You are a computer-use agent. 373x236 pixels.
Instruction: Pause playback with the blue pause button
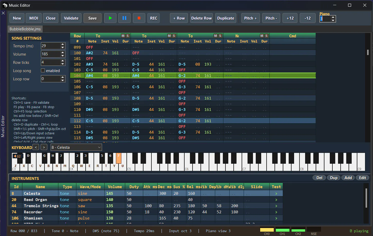pyautogui.click(x=124, y=18)
